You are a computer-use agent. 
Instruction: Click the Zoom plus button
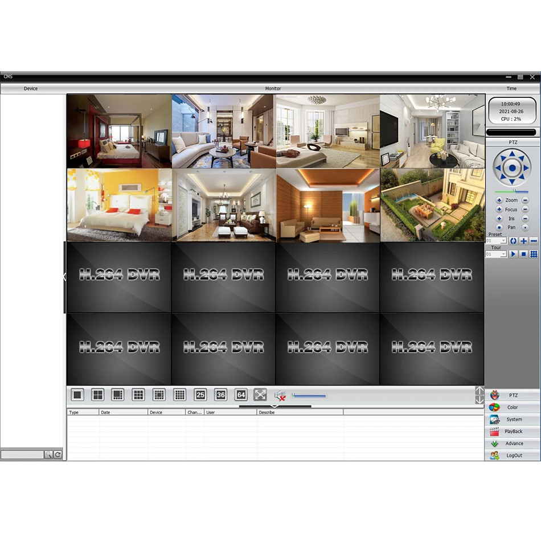coord(499,200)
